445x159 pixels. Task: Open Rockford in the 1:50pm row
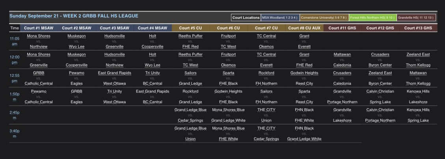tap(190, 91)
